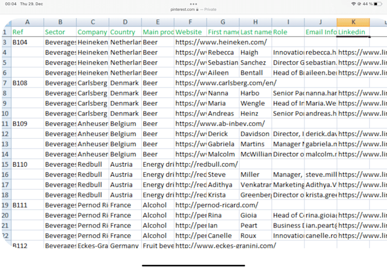The height and width of the screenshot is (269, 387).
Task: Tap the battery indicator icon
Action: [x=377, y=4]
